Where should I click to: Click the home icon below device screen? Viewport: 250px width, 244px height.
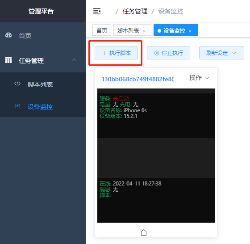pos(144,232)
